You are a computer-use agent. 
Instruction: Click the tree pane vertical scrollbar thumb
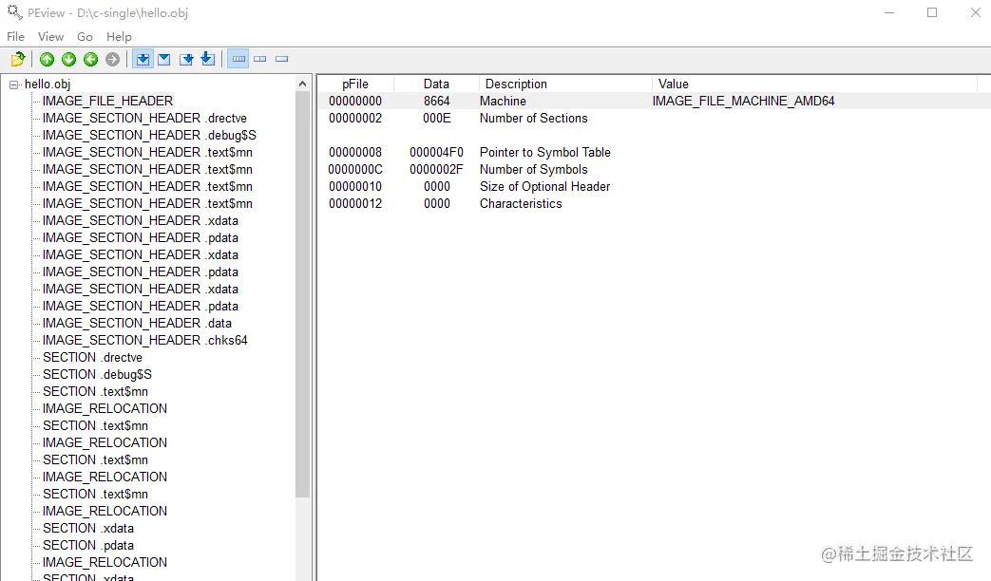click(303, 295)
